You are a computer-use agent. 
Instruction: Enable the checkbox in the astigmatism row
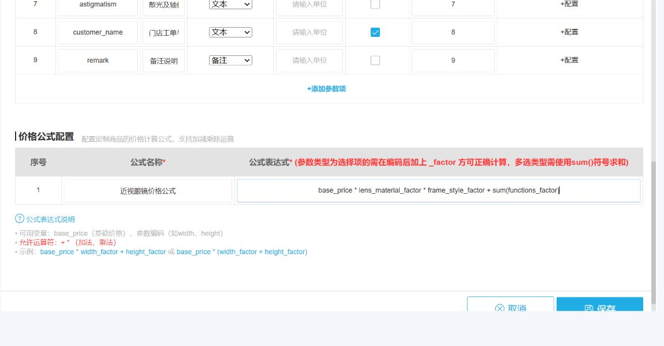375,4
